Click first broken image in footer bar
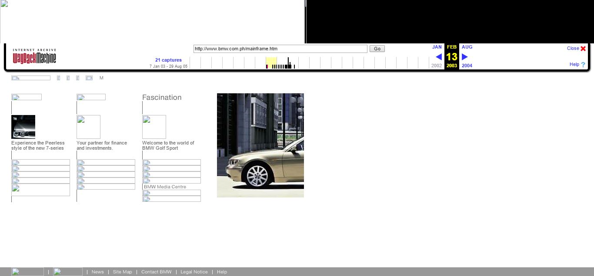Viewport: 594px width, 276px height. (x=27, y=272)
